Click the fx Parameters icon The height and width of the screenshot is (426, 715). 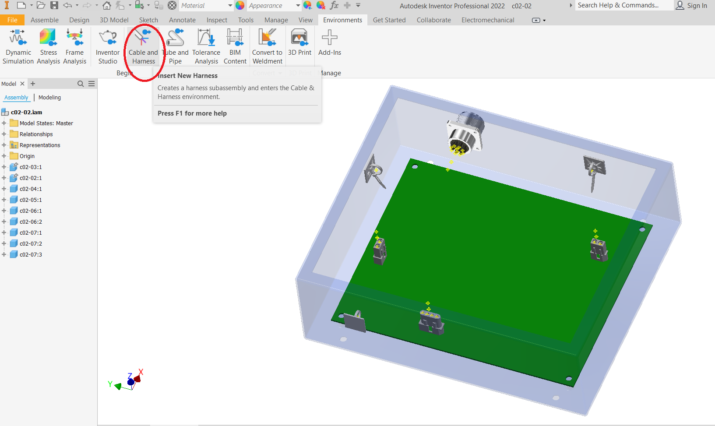[335, 5]
